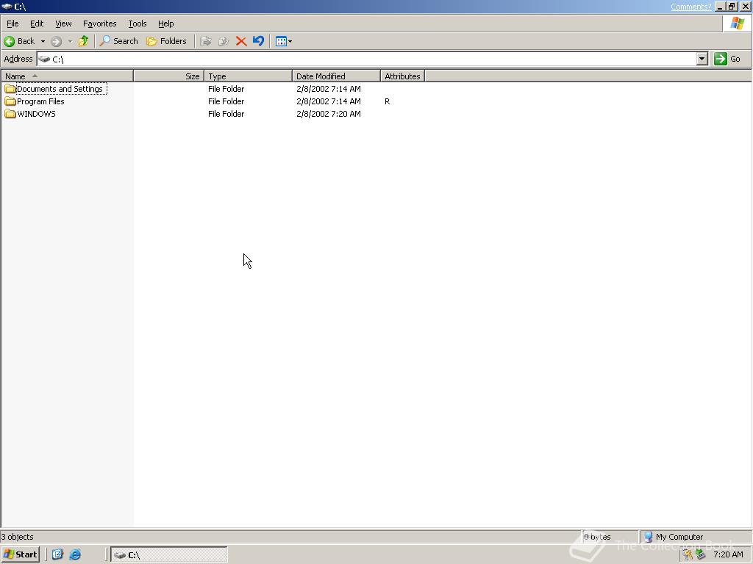Click the Program Files name text
Image resolution: width=753 pixels, height=564 pixels.
40,101
